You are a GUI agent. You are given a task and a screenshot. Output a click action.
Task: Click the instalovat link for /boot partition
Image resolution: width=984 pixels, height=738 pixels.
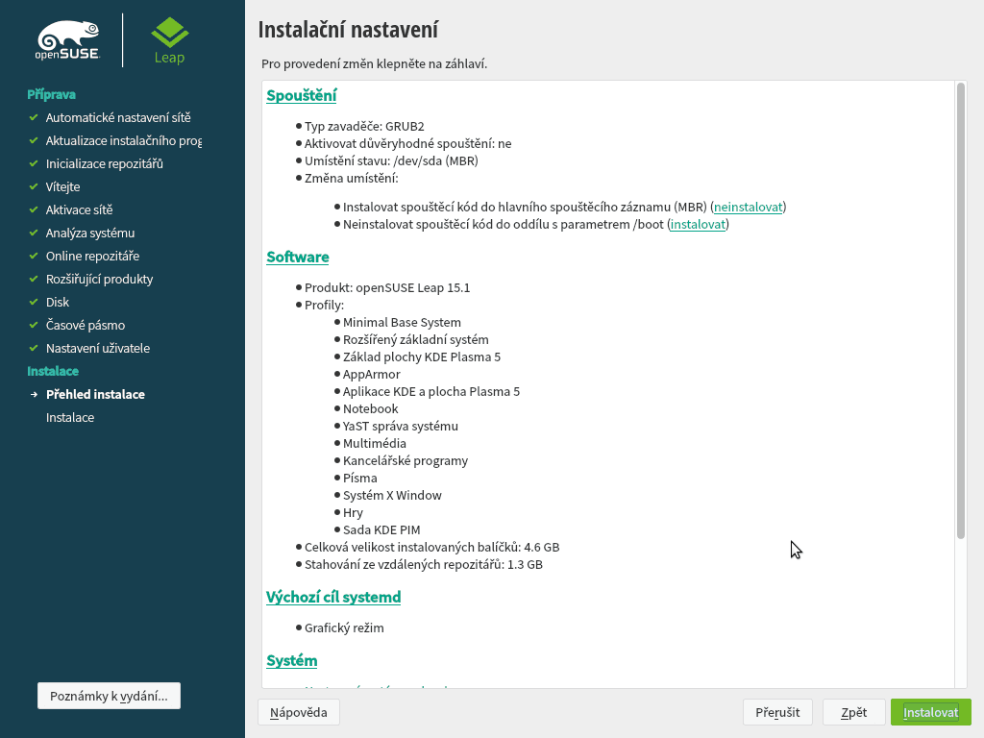point(697,223)
